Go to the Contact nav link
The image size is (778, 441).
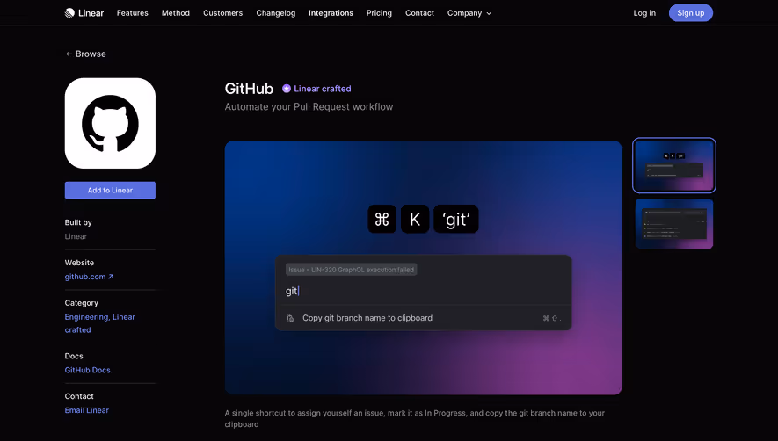(419, 13)
